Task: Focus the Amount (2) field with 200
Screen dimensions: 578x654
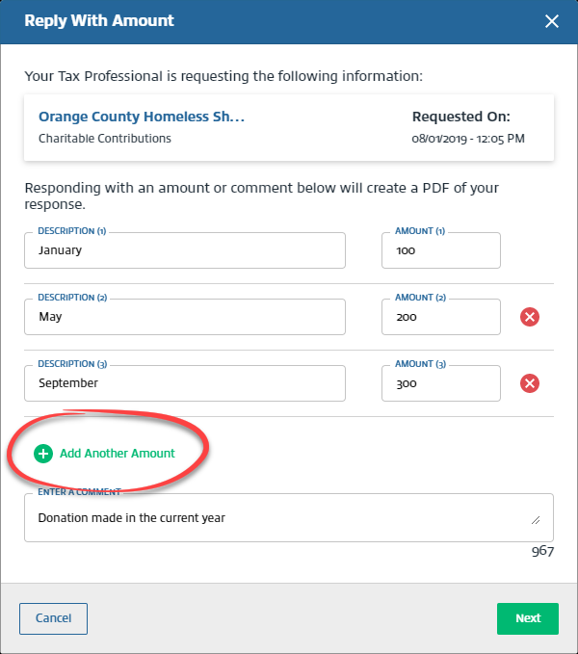Action: (440, 317)
